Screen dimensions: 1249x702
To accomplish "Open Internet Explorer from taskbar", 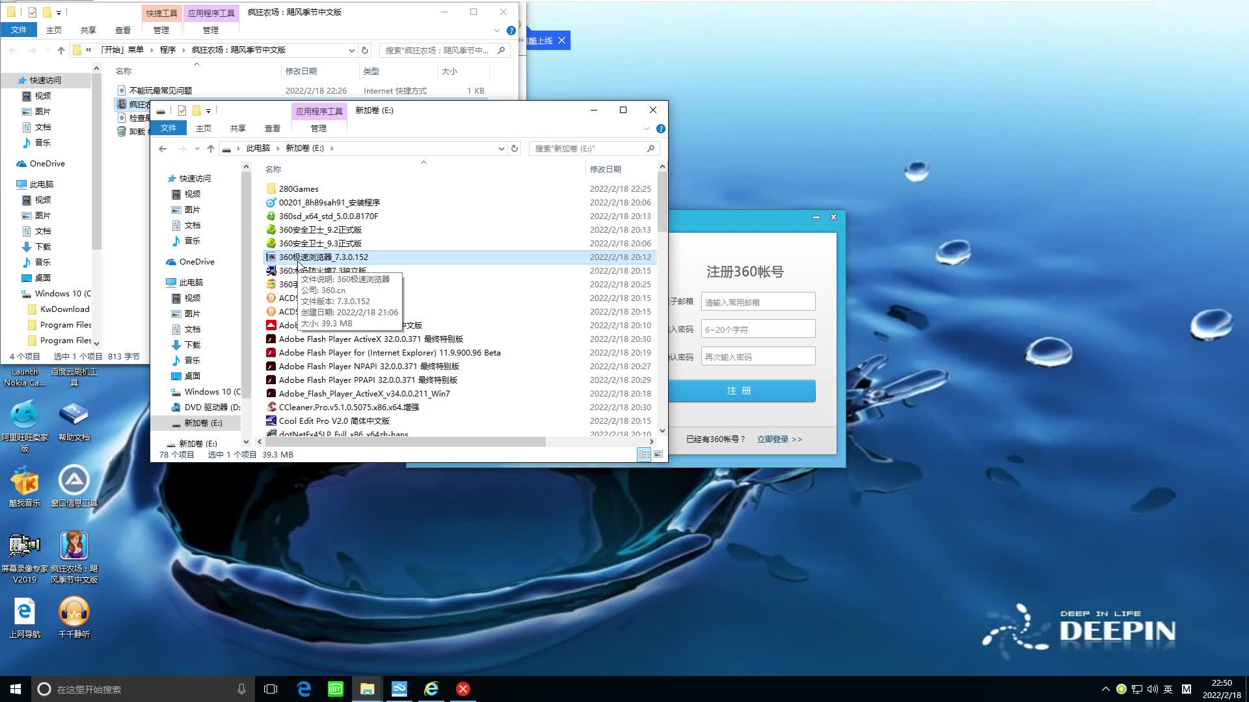I will pos(431,689).
